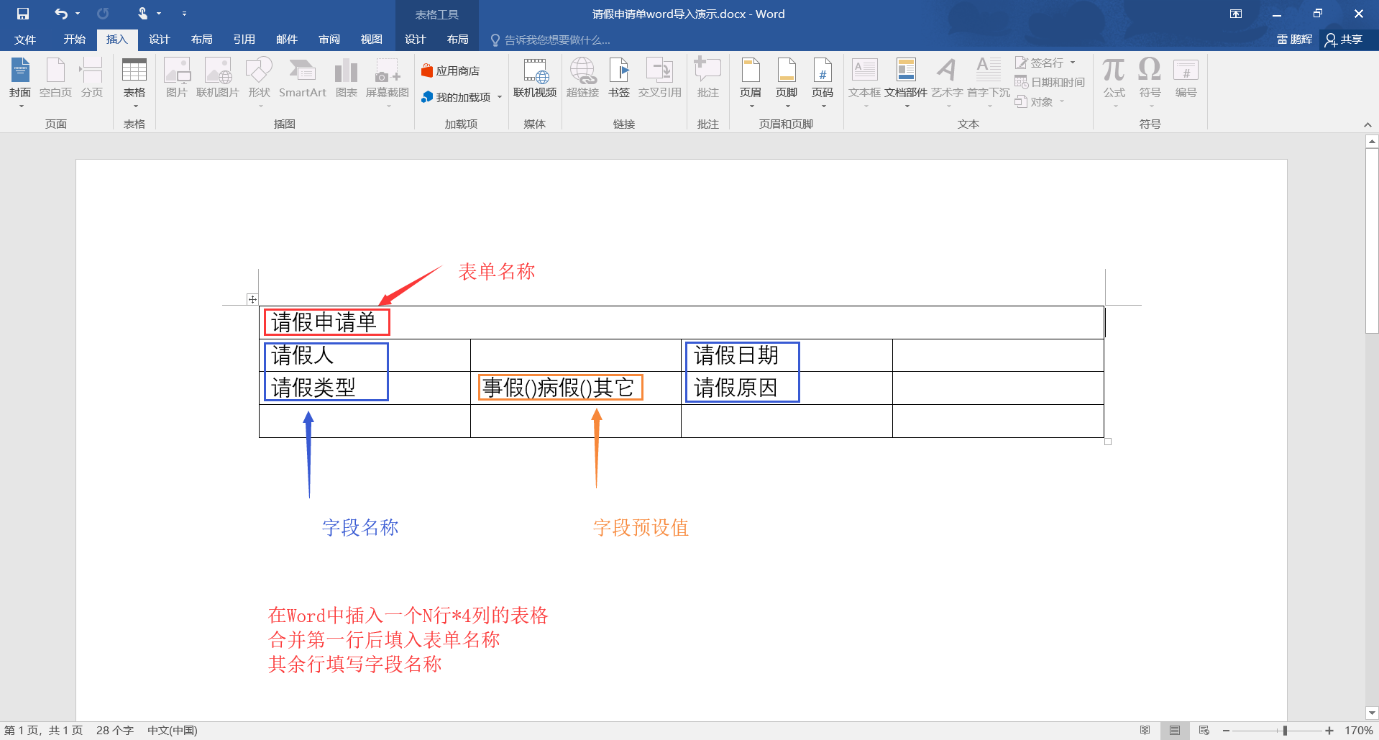Click the word count 28 个字 in status bar

(x=115, y=731)
